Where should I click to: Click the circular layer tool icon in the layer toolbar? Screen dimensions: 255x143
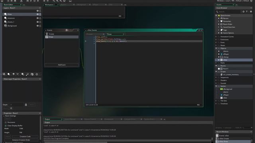click(37, 74)
